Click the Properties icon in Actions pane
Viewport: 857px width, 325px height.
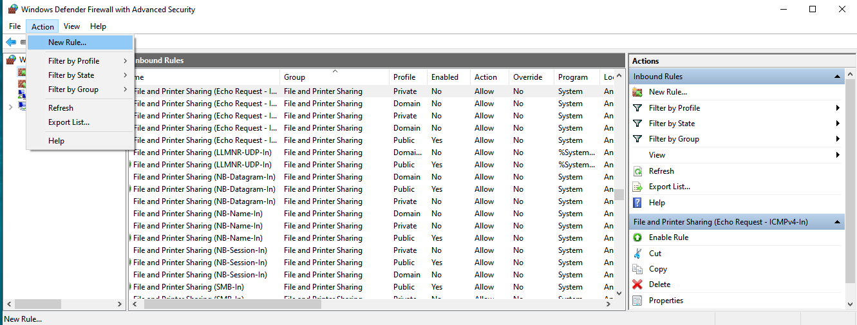coord(637,301)
